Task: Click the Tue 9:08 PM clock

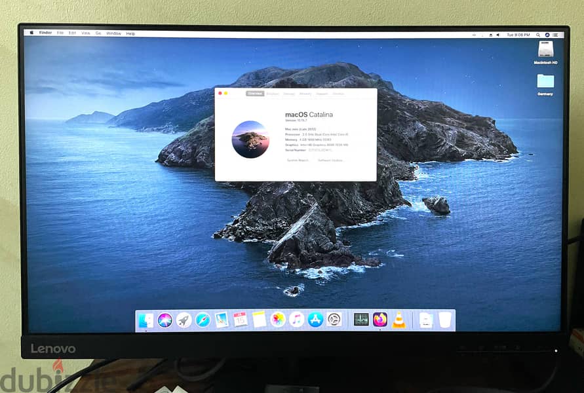Action: [518, 35]
